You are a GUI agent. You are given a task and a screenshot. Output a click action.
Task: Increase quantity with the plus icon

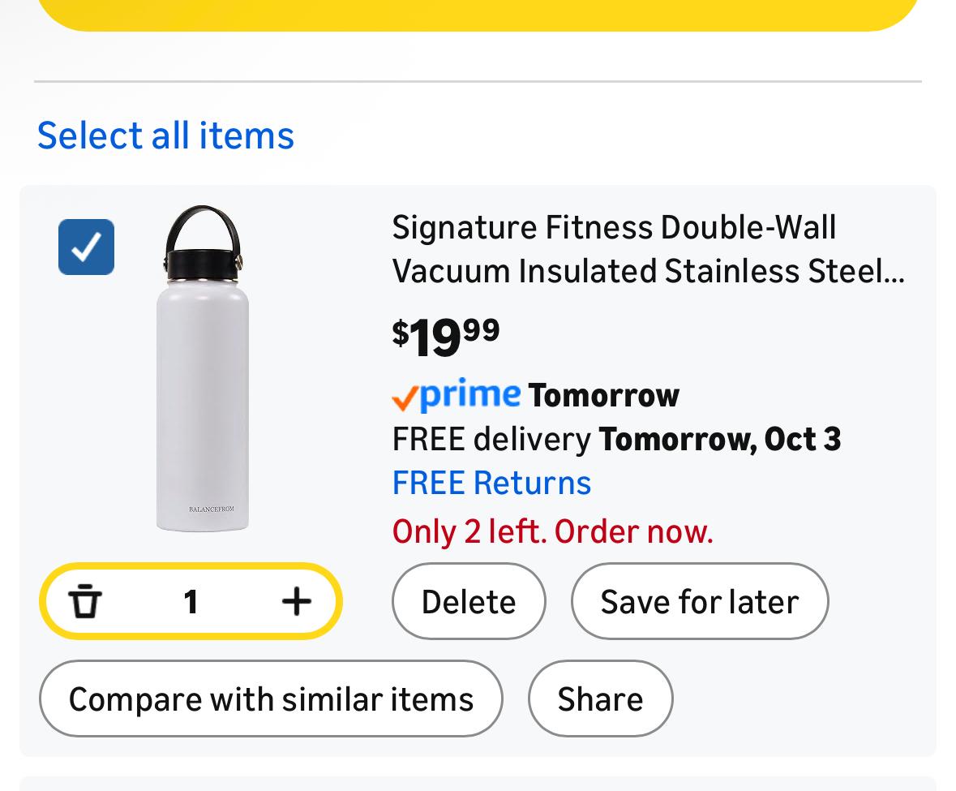297,601
